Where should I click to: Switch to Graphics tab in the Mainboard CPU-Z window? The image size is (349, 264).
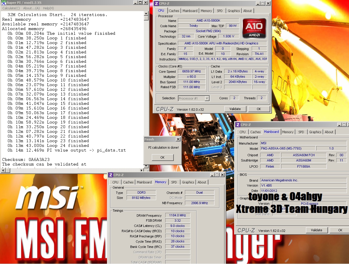(315, 132)
